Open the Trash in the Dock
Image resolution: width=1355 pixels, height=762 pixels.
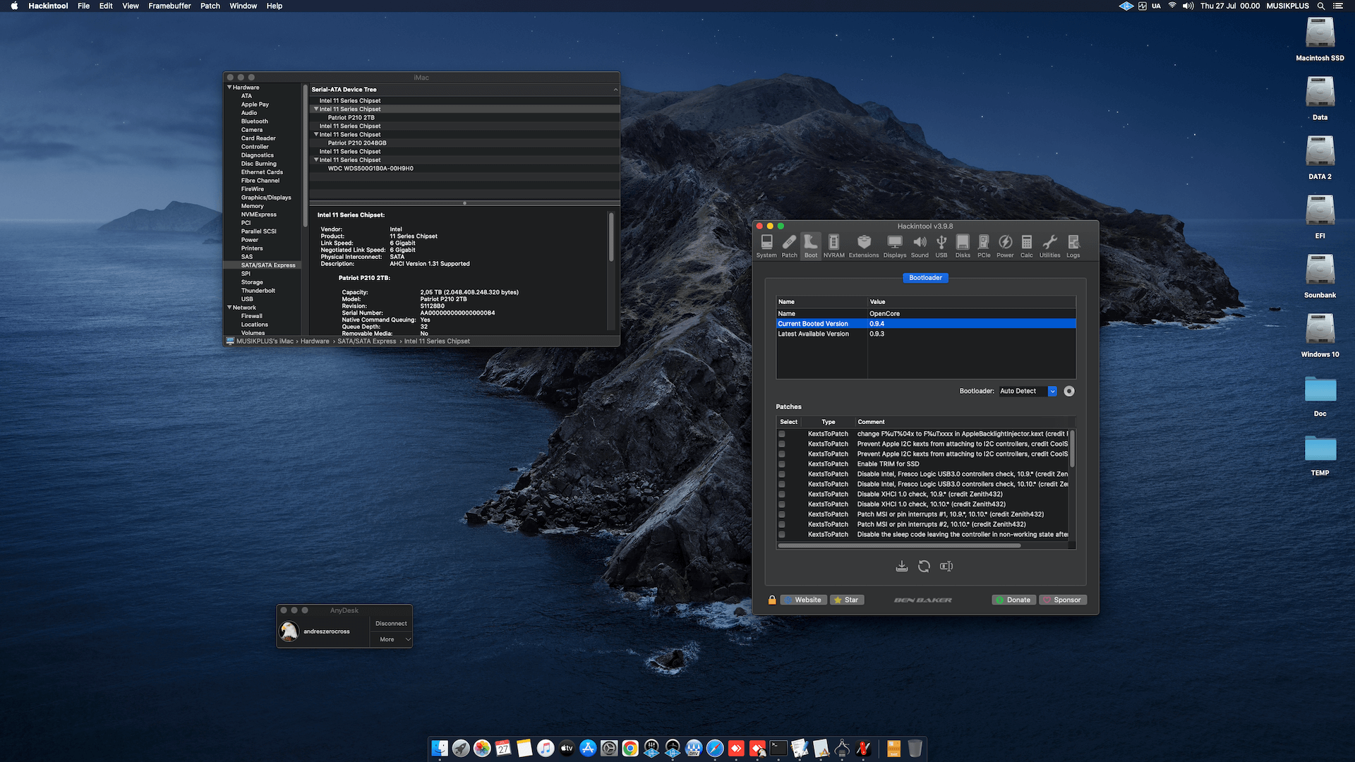point(915,748)
